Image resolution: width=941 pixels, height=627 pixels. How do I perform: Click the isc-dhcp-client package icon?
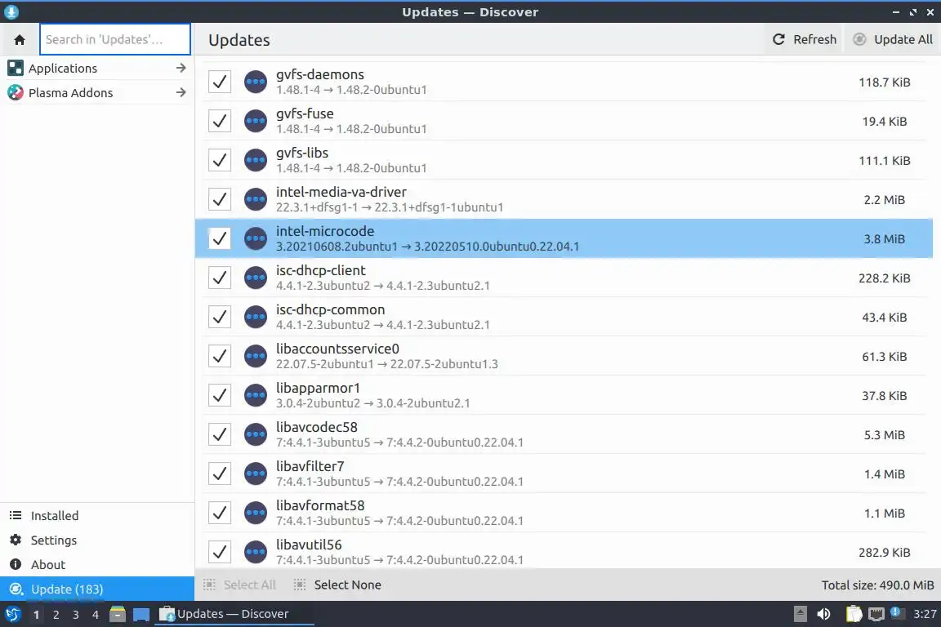(x=256, y=278)
